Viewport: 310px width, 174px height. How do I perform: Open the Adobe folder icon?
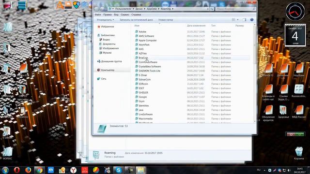(137, 31)
